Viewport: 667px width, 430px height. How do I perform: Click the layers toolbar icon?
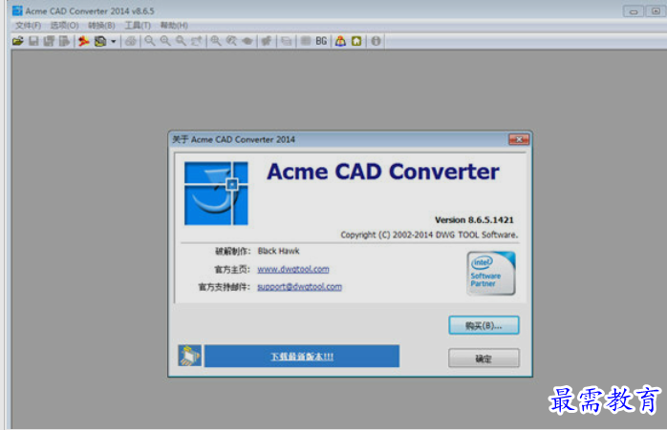tap(287, 41)
